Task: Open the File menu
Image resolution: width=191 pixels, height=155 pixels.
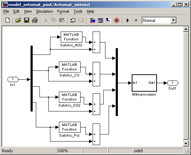Action: tap(6, 11)
